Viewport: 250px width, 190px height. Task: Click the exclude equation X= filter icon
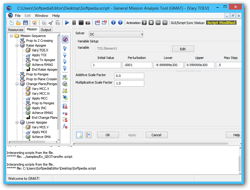(65, 113)
